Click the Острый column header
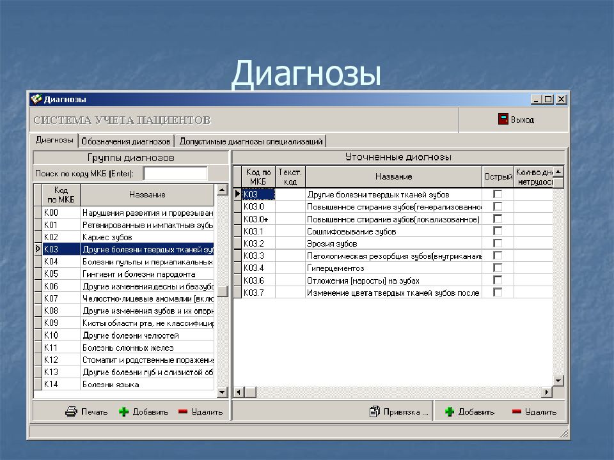 pyautogui.click(x=498, y=176)
